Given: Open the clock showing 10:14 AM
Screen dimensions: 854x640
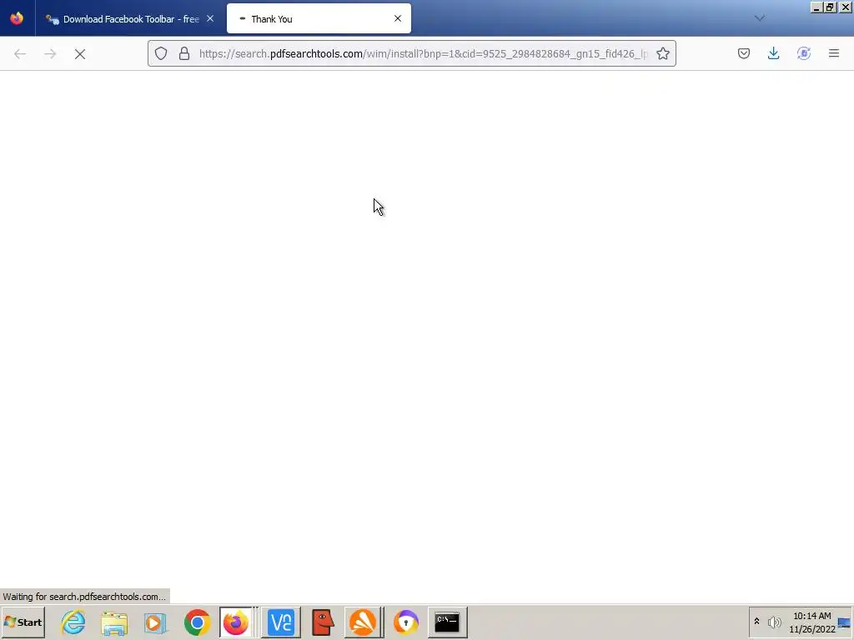Looking at the screenshot, I should pyautogui.click(x=812, y=622).
